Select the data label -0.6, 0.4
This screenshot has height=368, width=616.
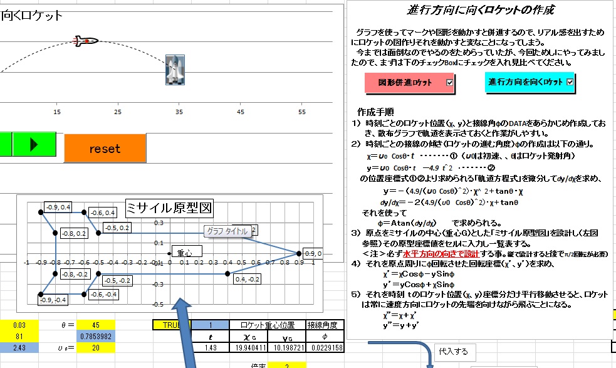click(103, 213)
